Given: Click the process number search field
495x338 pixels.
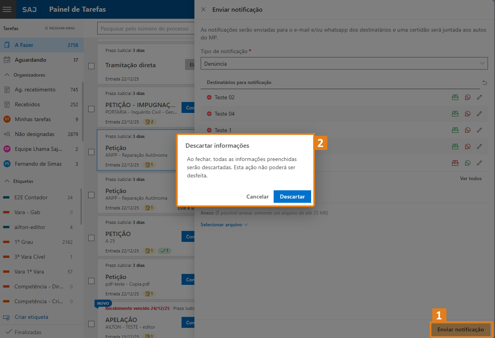Looking at the screenshot, I should [145, 29].
